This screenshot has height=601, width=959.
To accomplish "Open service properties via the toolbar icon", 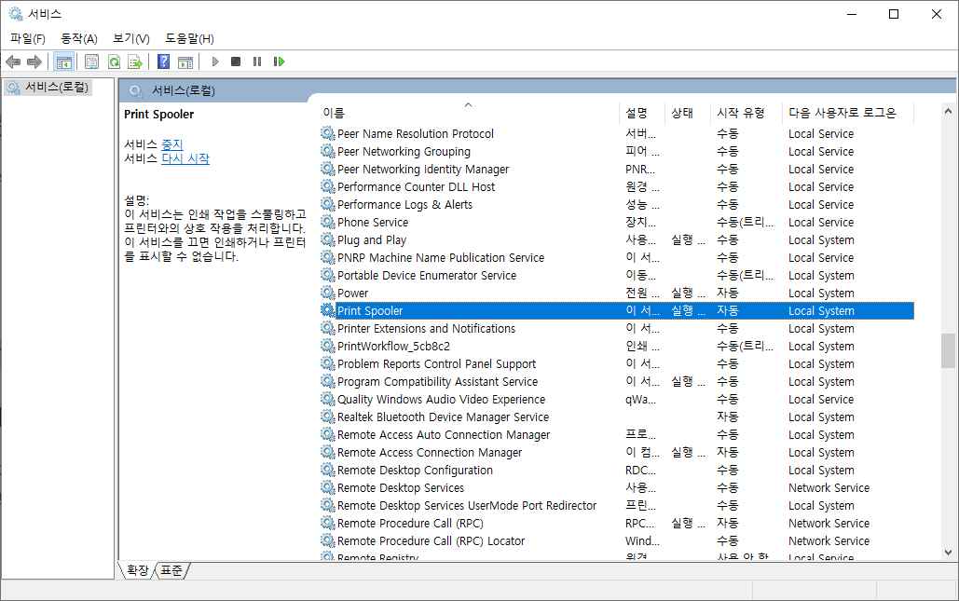I will click(90, 61).
